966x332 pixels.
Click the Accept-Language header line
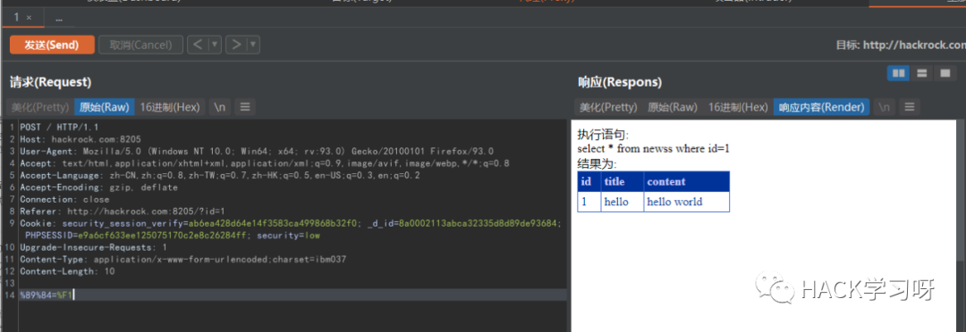click(220, 175)
